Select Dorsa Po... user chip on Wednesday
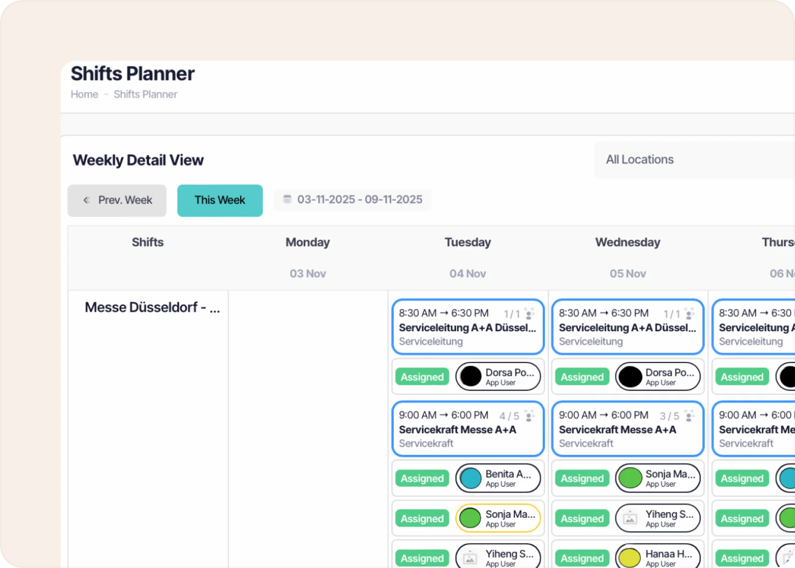Screen dimensions: 795x568 click(658, 377)
